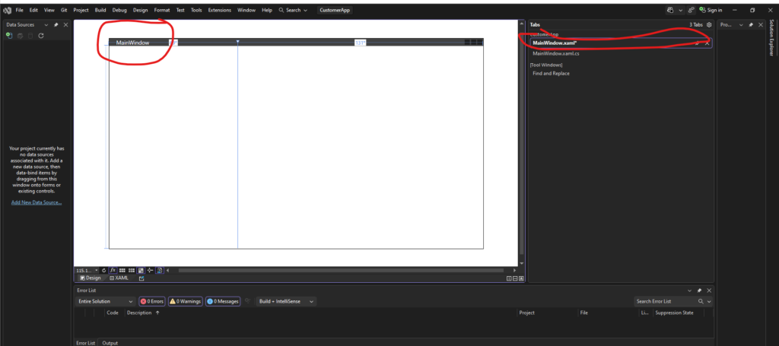
Task: Open the GitHub Copilot icon
Action: coord(670,10)
